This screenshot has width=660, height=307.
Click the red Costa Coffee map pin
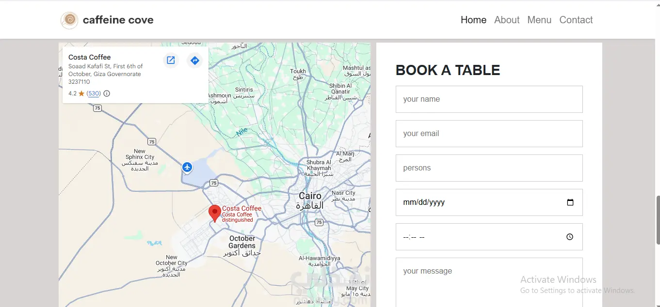[214, 213]
